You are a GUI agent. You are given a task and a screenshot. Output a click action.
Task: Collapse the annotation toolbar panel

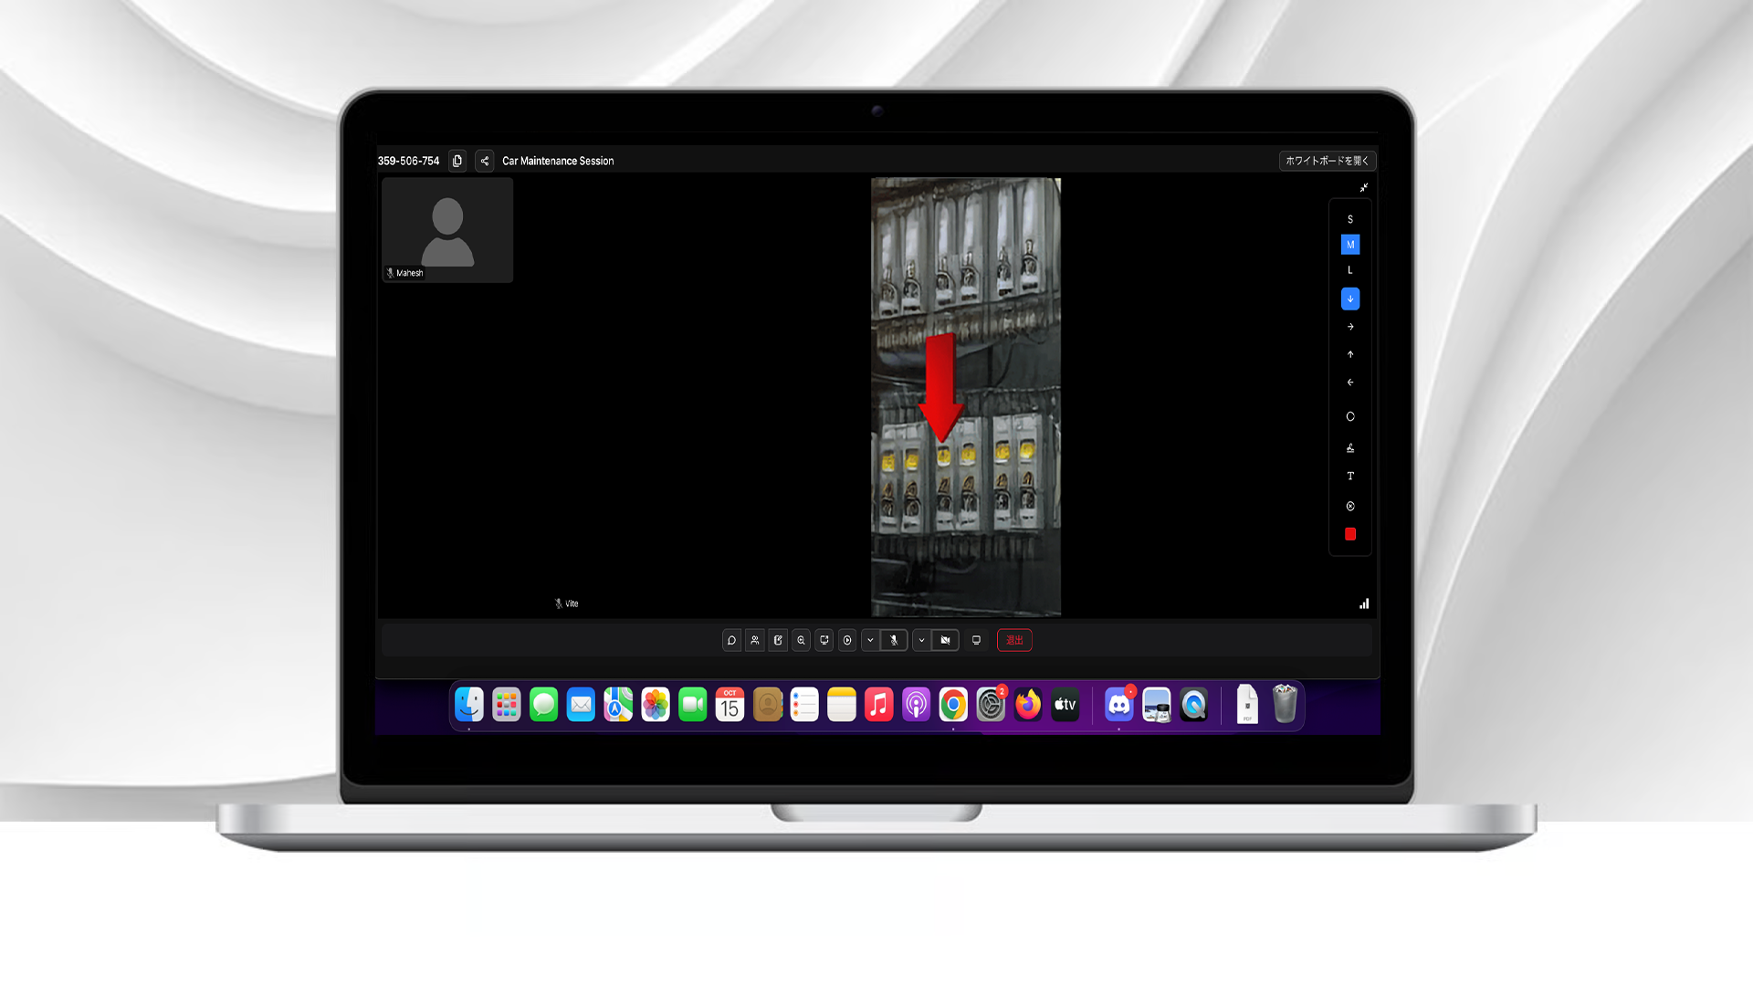point(1363,188)
